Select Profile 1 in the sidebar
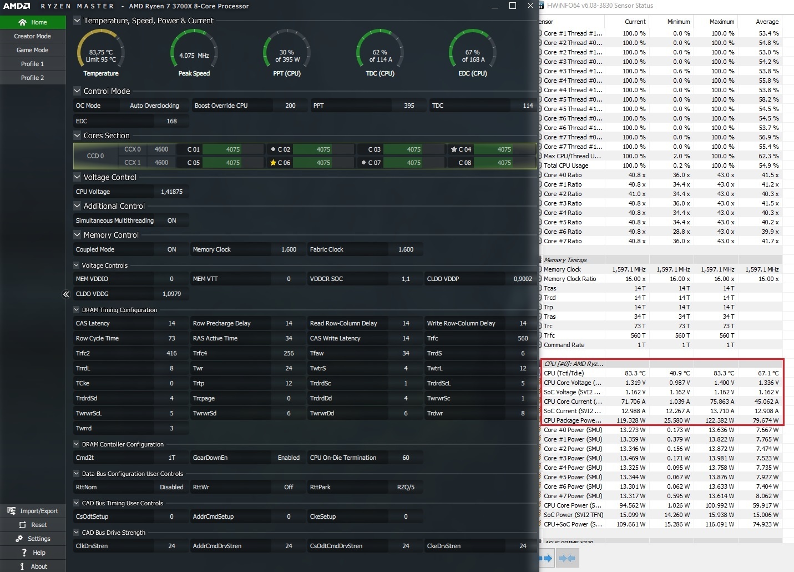This screenshot has height=572, width=794. 33,64
